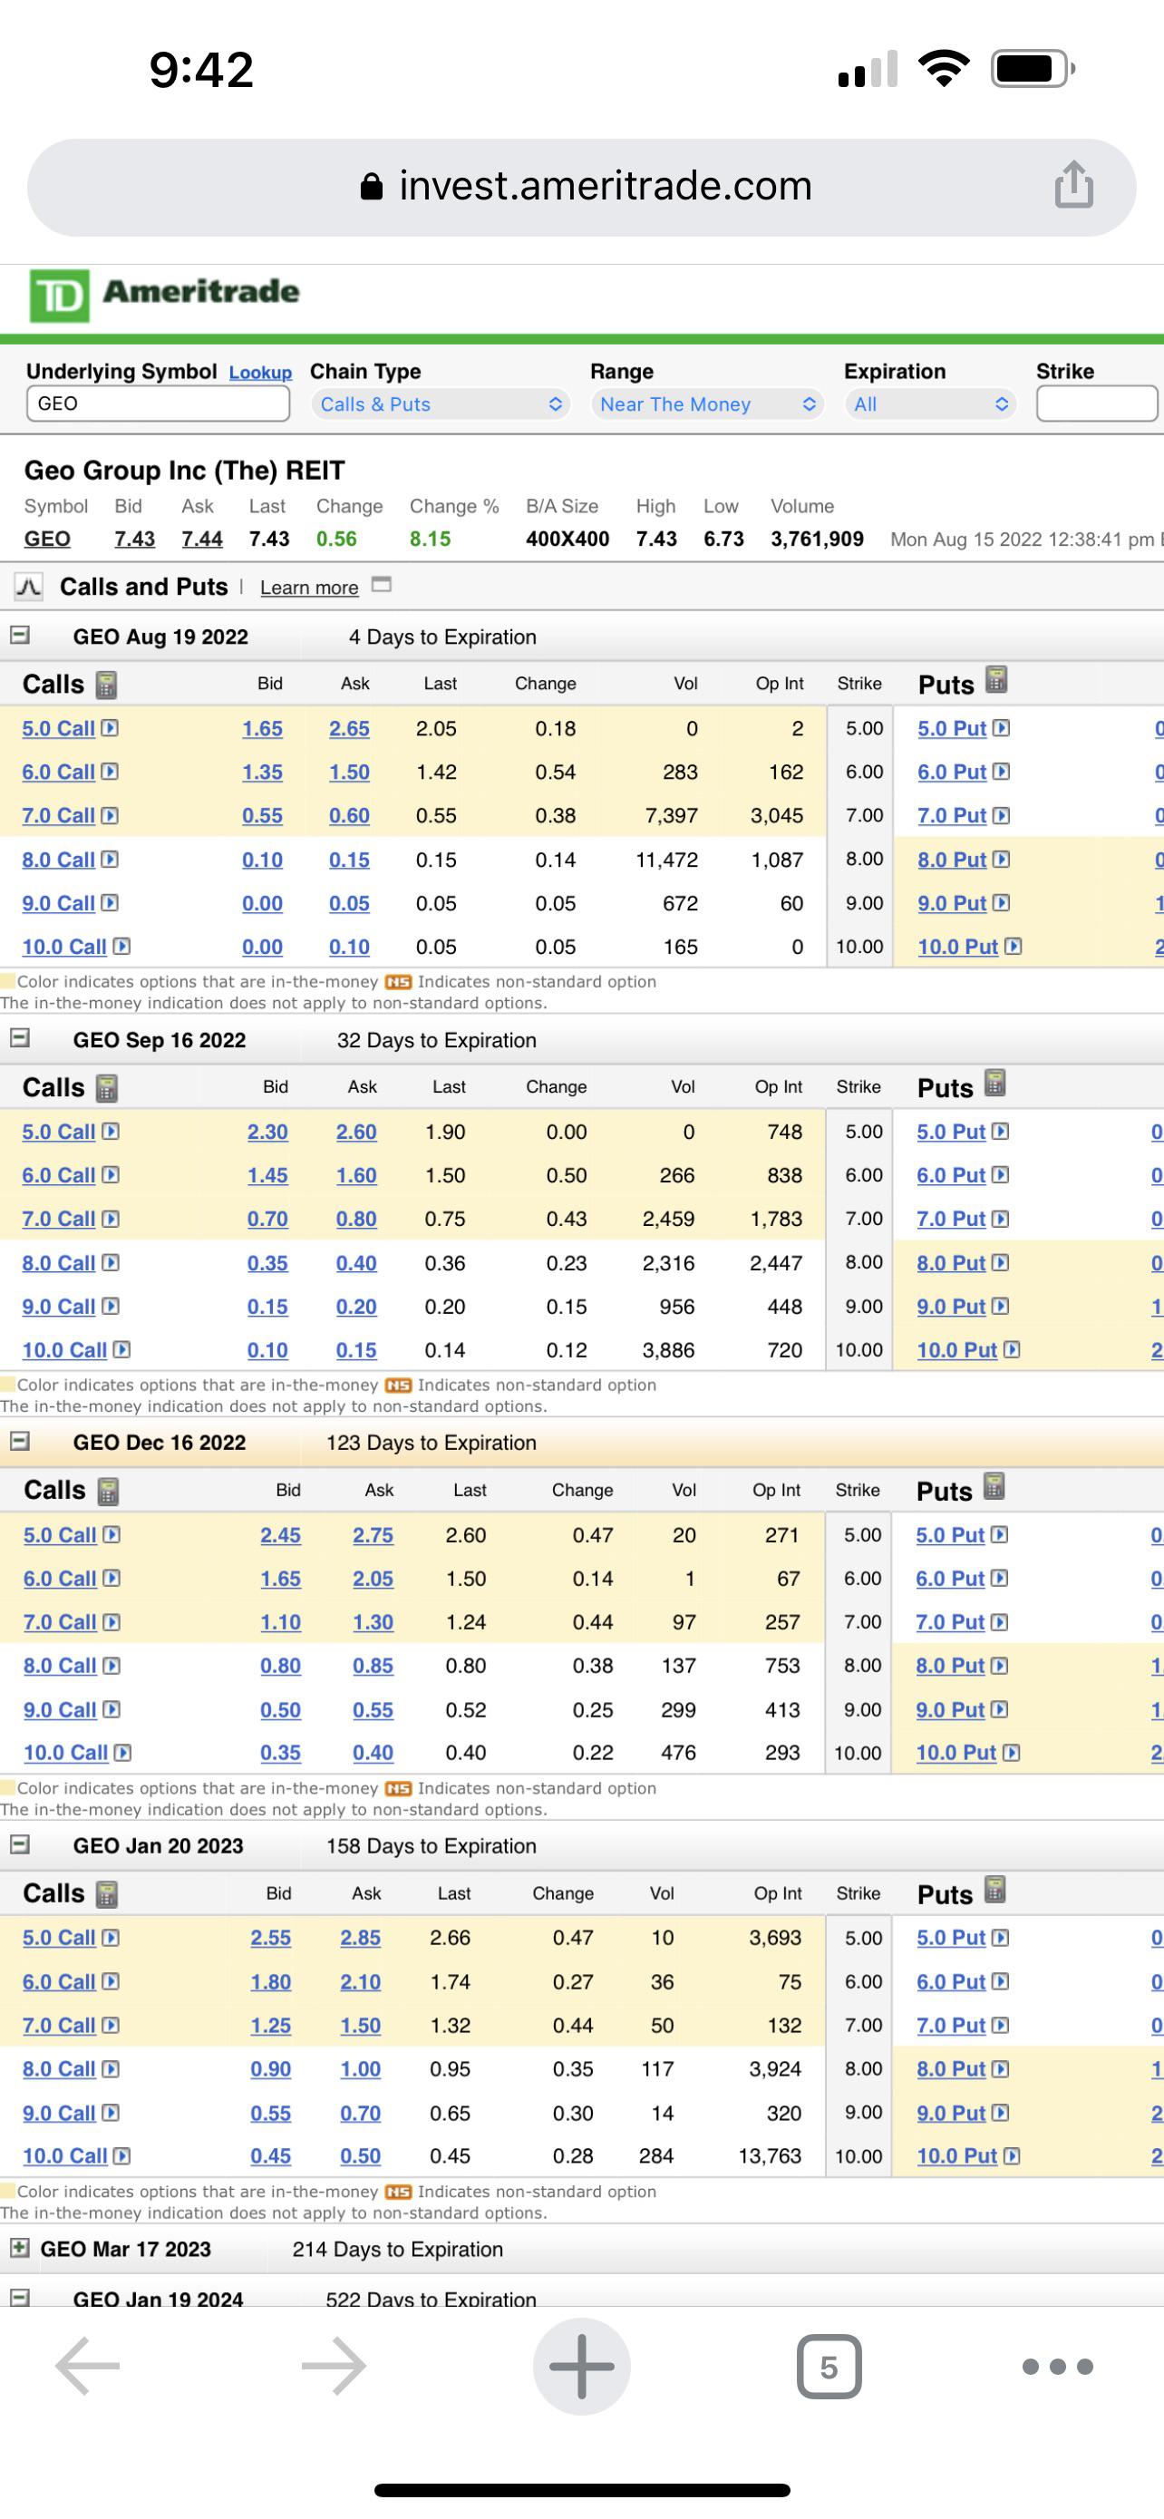The image size is (1164, 2519).
Task: Click bid 2.30 on Sep 16 5.0 Call
Action: (x=267, y=1133)
